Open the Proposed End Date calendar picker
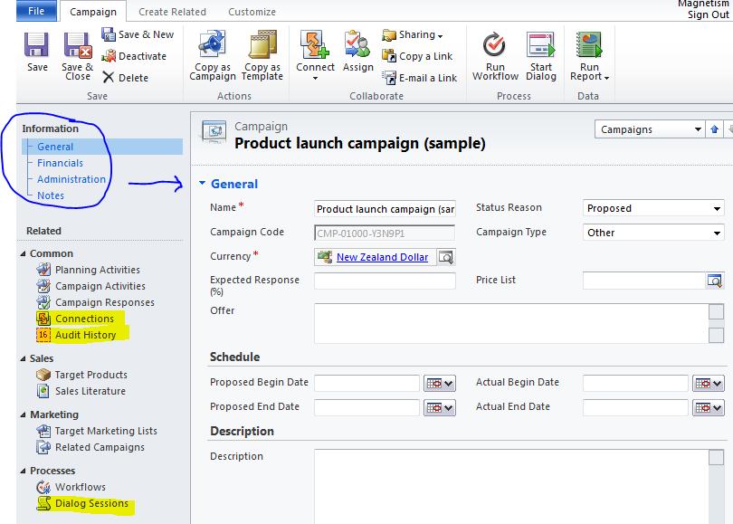This screenshot has height=524, width=733. click(x=440, y=407)
